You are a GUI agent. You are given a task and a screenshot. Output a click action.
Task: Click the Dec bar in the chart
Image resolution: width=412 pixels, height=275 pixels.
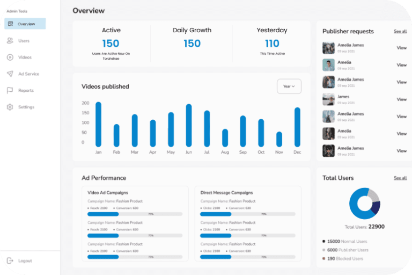(x=297, y=127)
